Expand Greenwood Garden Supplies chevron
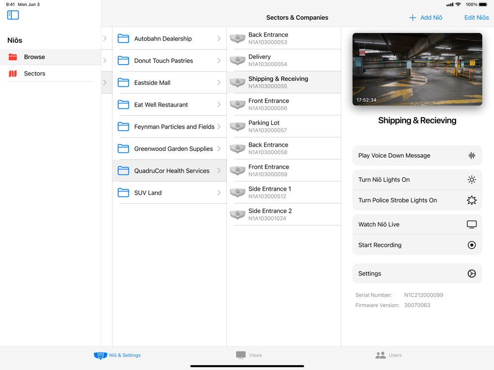 pyautogui.click(x=219, y=148)
